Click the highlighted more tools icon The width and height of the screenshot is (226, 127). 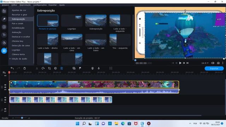click(4, 51)
